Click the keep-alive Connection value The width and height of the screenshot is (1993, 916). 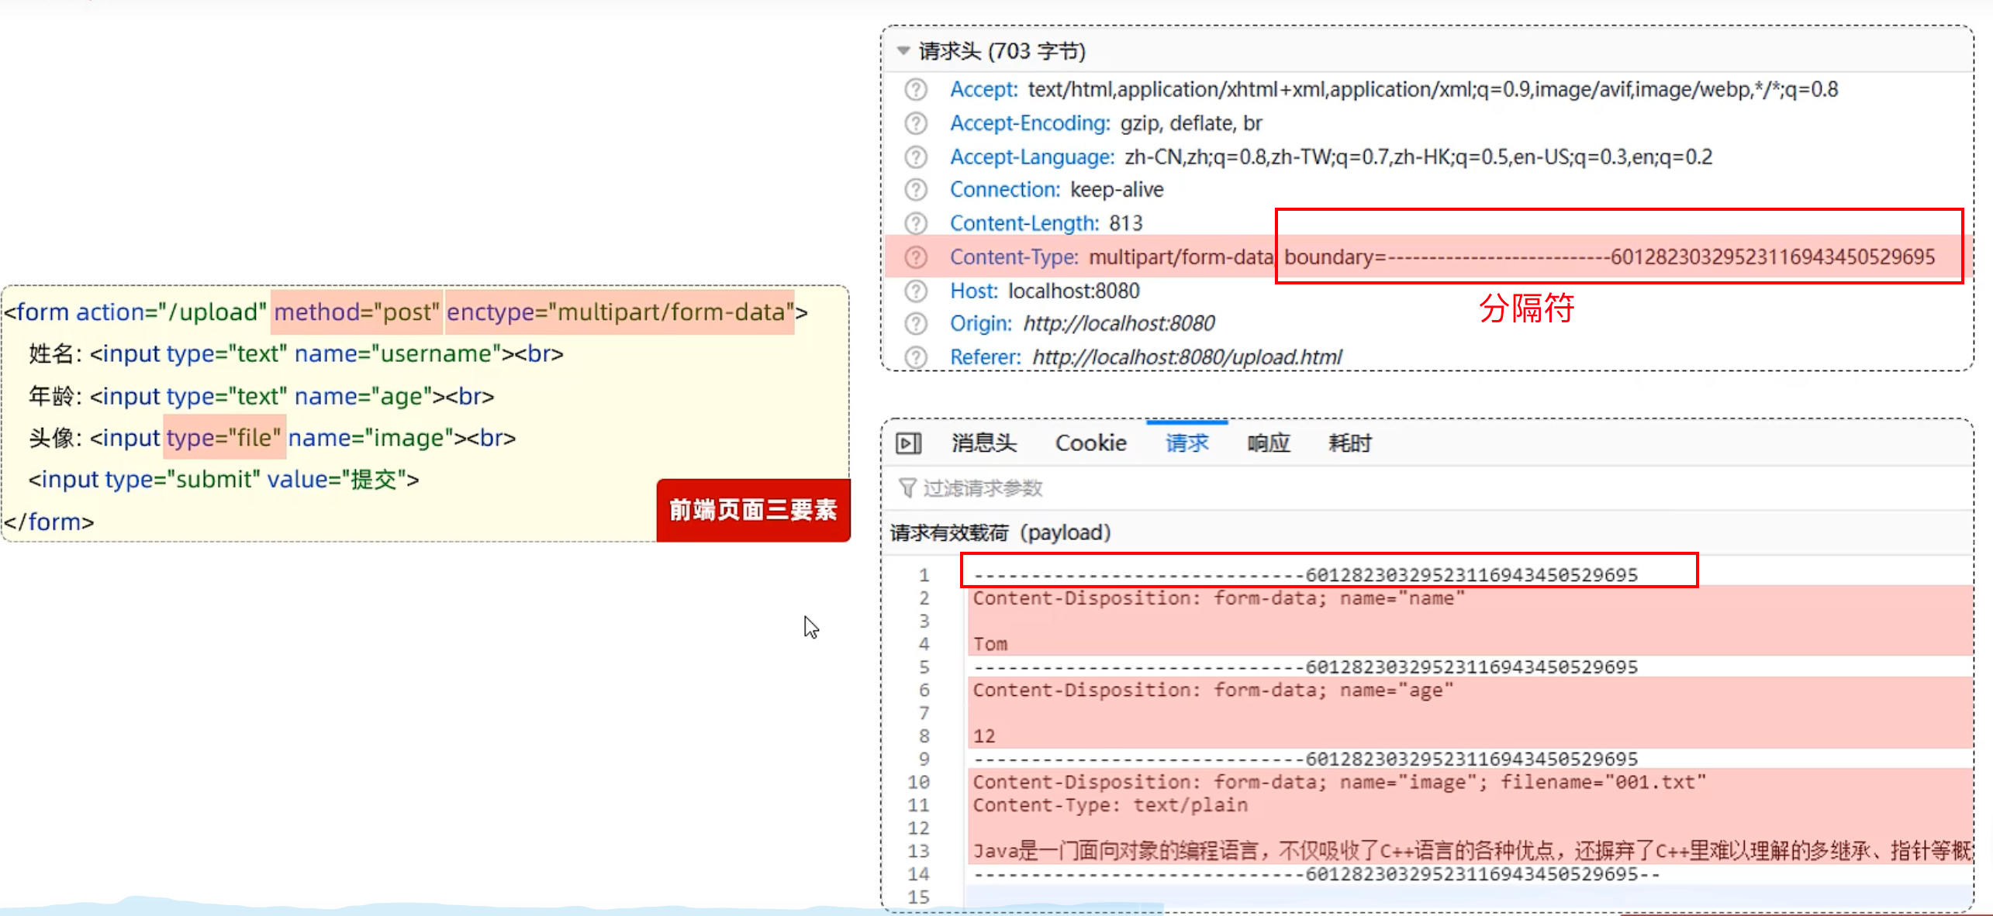point(1117,190)
